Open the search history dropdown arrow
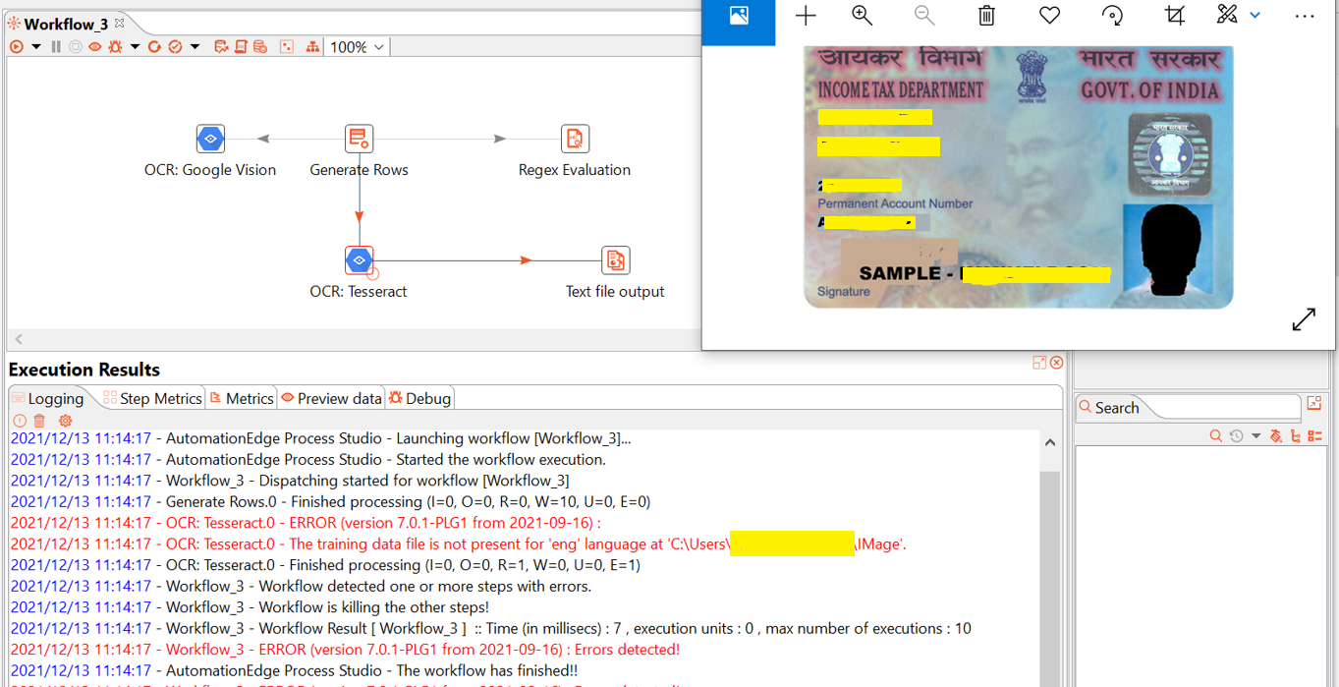Viewport: 1339px width, 687px height. (x=1255, y=435)
